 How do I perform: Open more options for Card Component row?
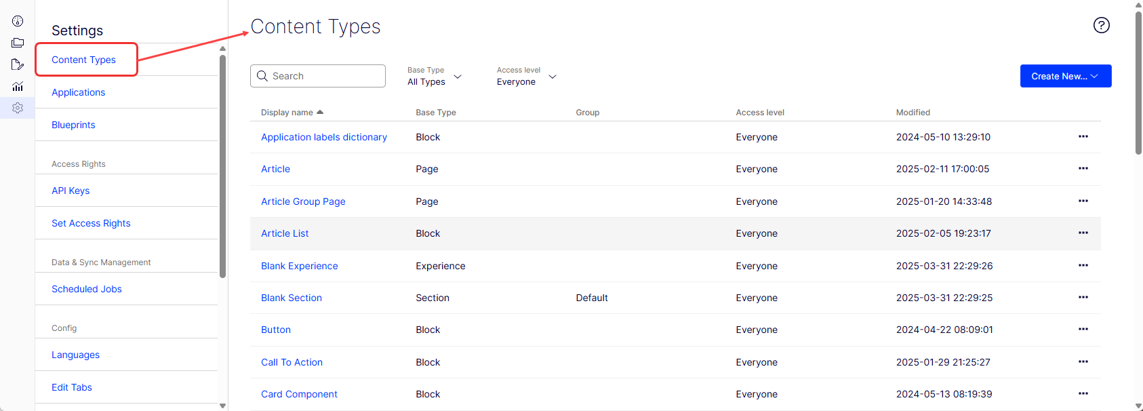(1083, 394)
